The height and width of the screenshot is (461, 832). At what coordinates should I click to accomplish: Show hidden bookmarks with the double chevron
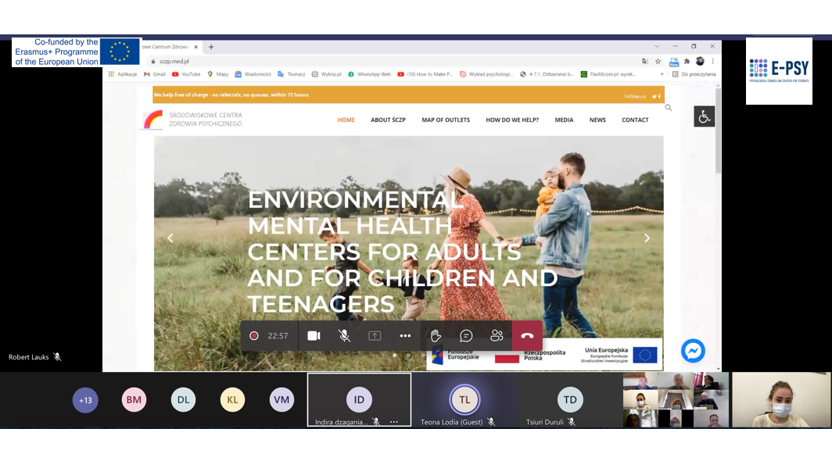click(x=662, y=74)
